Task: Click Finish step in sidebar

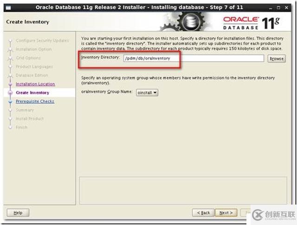Action: tap(22, 127)
